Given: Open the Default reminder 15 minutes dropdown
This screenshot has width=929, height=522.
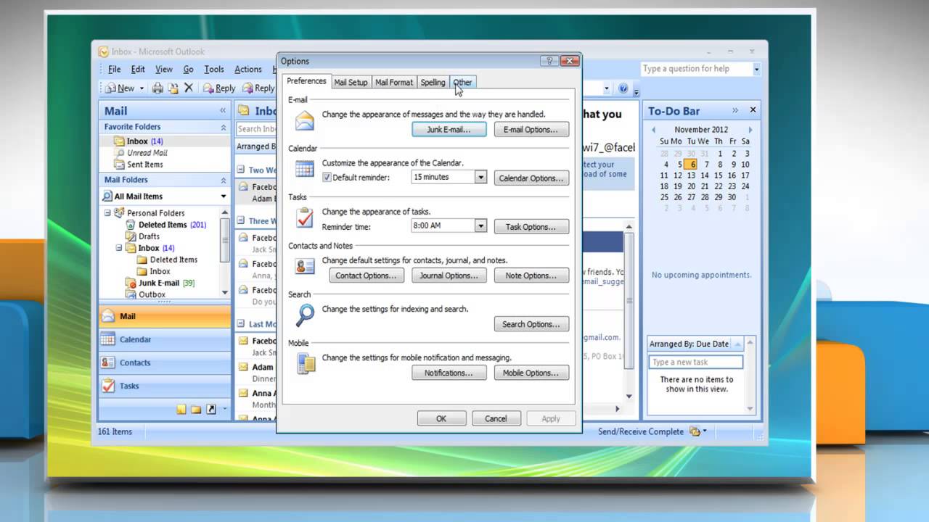Looking at the screenshot, I should pyautogui.click(x=480, y=177).
